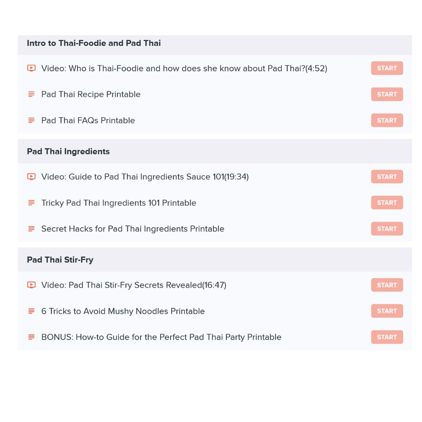
Task: Click text icon beside Pad Thai FAQs Printable
Action: coord(31,120)
